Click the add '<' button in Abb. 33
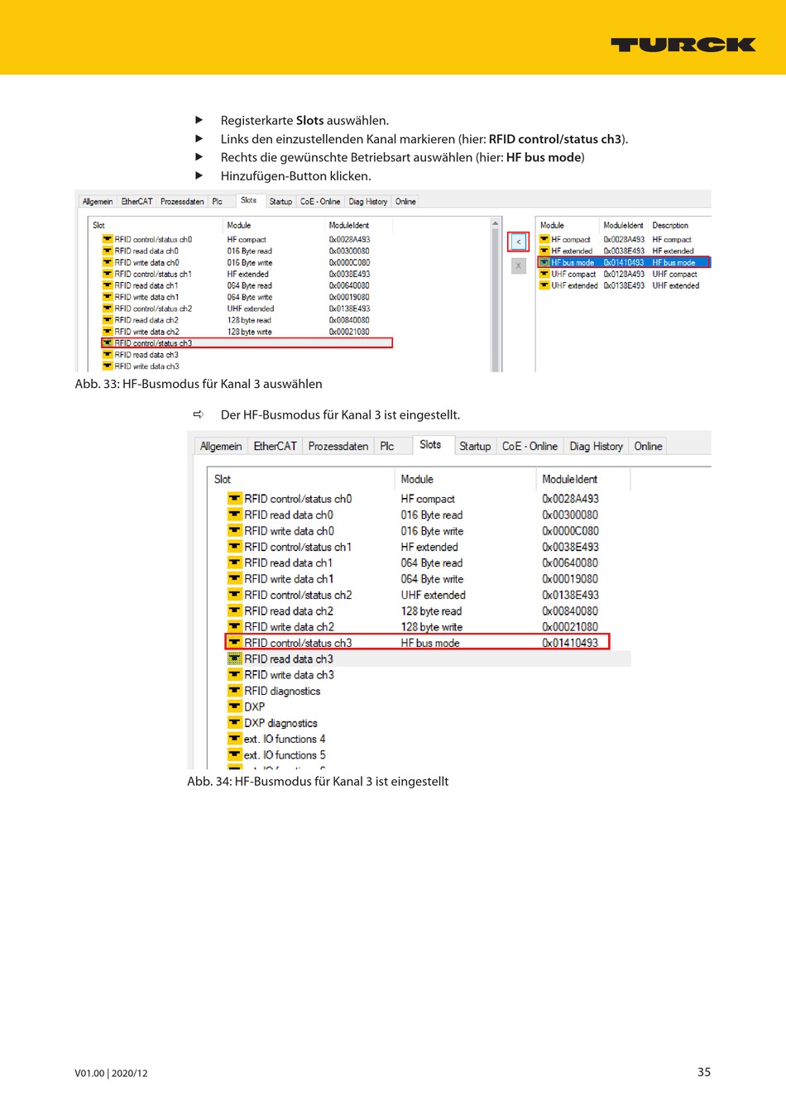 point(519,242)
